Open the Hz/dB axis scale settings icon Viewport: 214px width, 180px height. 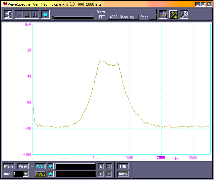pos(173,15)
